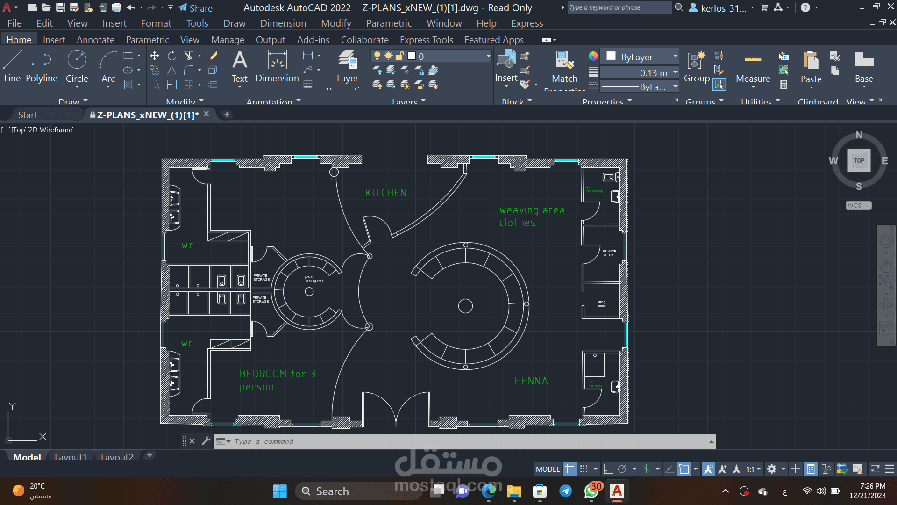Toggle clean screen mode

click(876, 469)
